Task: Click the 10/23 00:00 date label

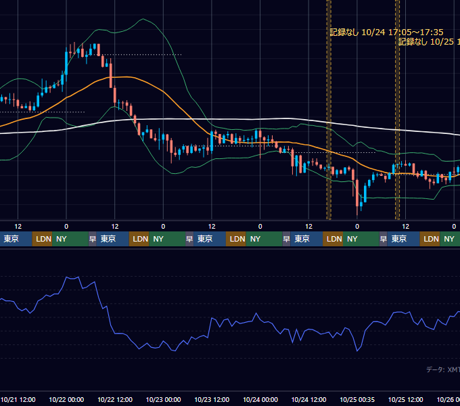Action: coord(164,399)
